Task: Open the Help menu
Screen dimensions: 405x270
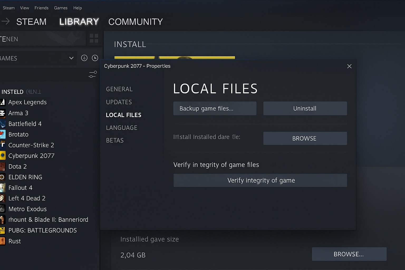Action: [78, 8]
